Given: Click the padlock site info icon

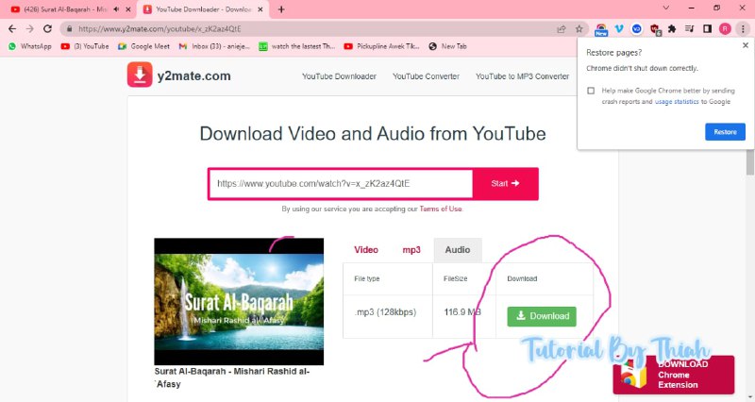Looking at the screenshot, I should [x=69, y=29].
